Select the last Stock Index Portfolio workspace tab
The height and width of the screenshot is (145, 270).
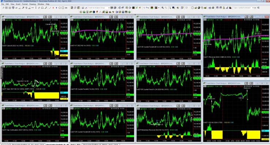(100, 144)
